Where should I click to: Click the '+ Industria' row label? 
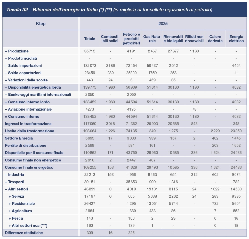(14, 175)
